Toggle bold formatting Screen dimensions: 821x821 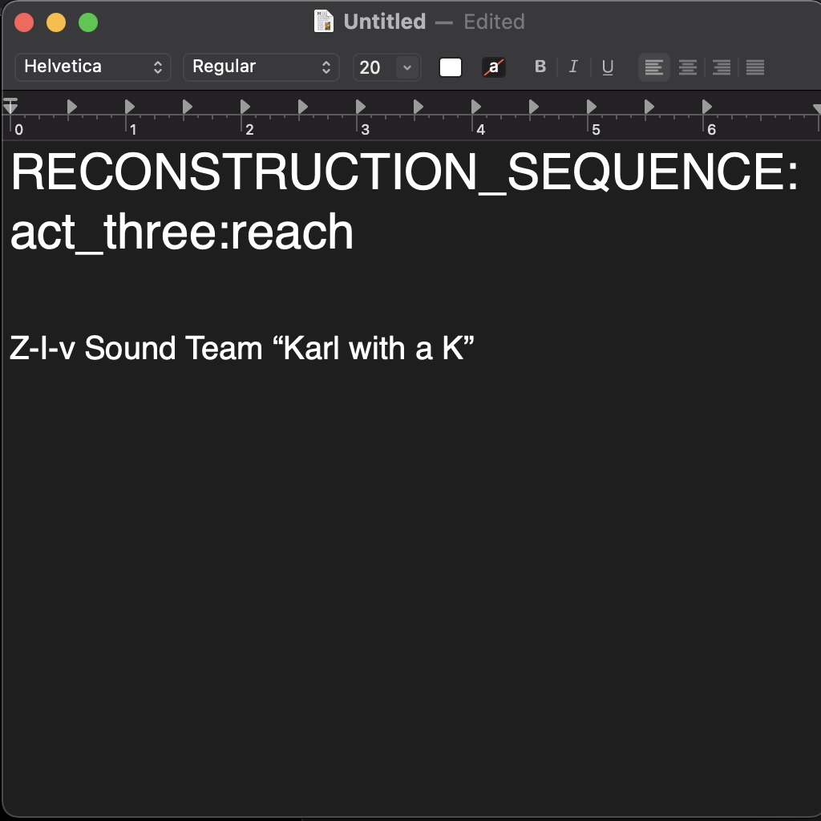540,67
